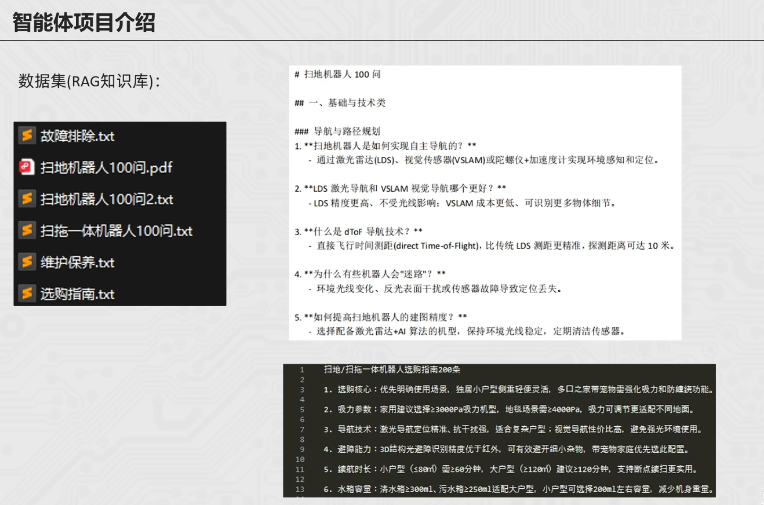Click the answer starting 选择配备激光雷达+AI
Image resolution: width=764 pixels, height=505 pixels.
[467, 331]
